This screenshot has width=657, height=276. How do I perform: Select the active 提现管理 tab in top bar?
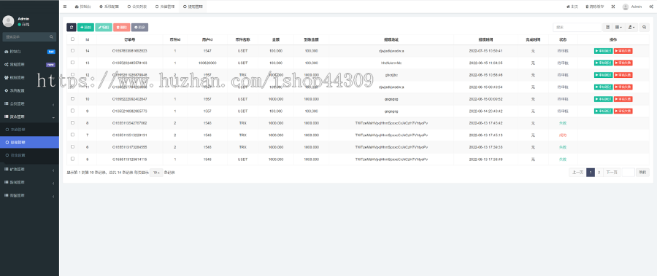pyautogui.click(x=192, y=7)
